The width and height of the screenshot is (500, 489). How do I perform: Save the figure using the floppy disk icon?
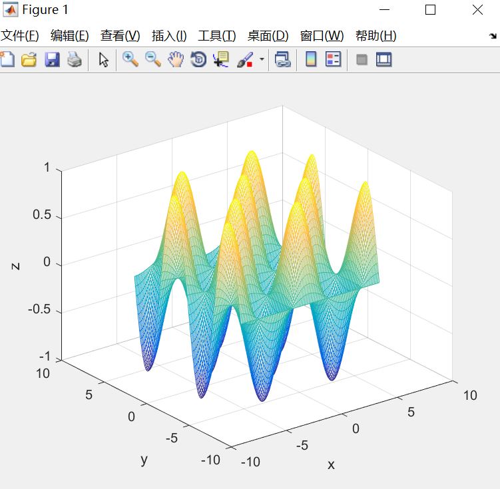(51, 60)
